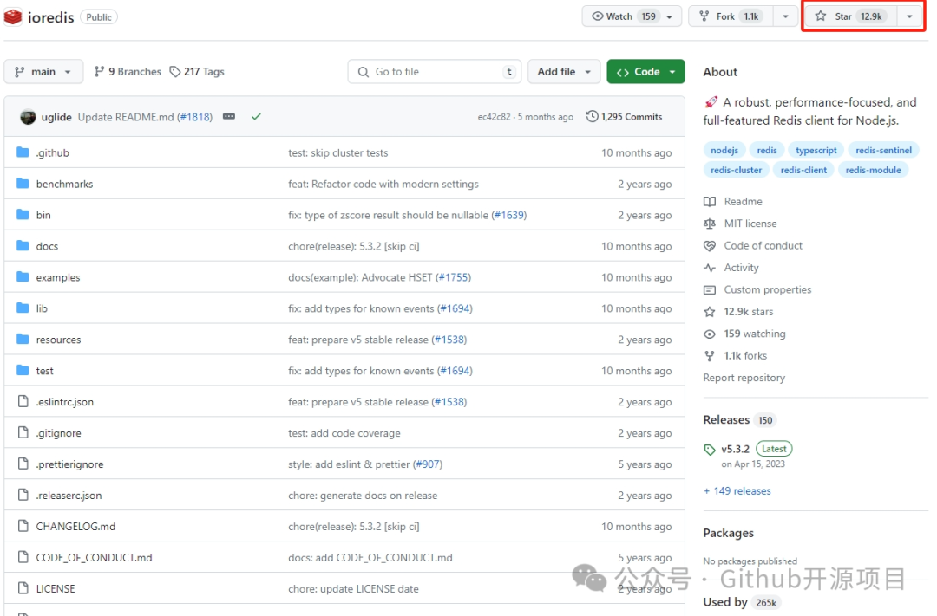
Task: Expand the commit message ellipsis icon
Action: (x=229, y=116)
